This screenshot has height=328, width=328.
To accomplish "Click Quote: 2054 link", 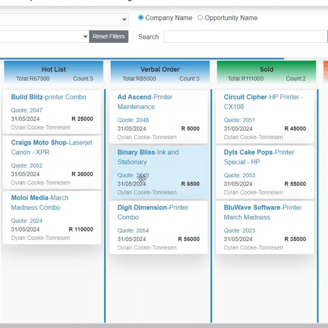I will [133, 231].
